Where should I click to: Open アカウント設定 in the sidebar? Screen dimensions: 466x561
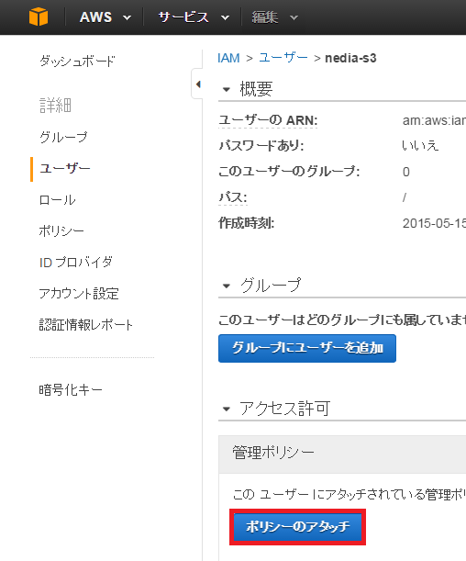[x=79, y=294]
